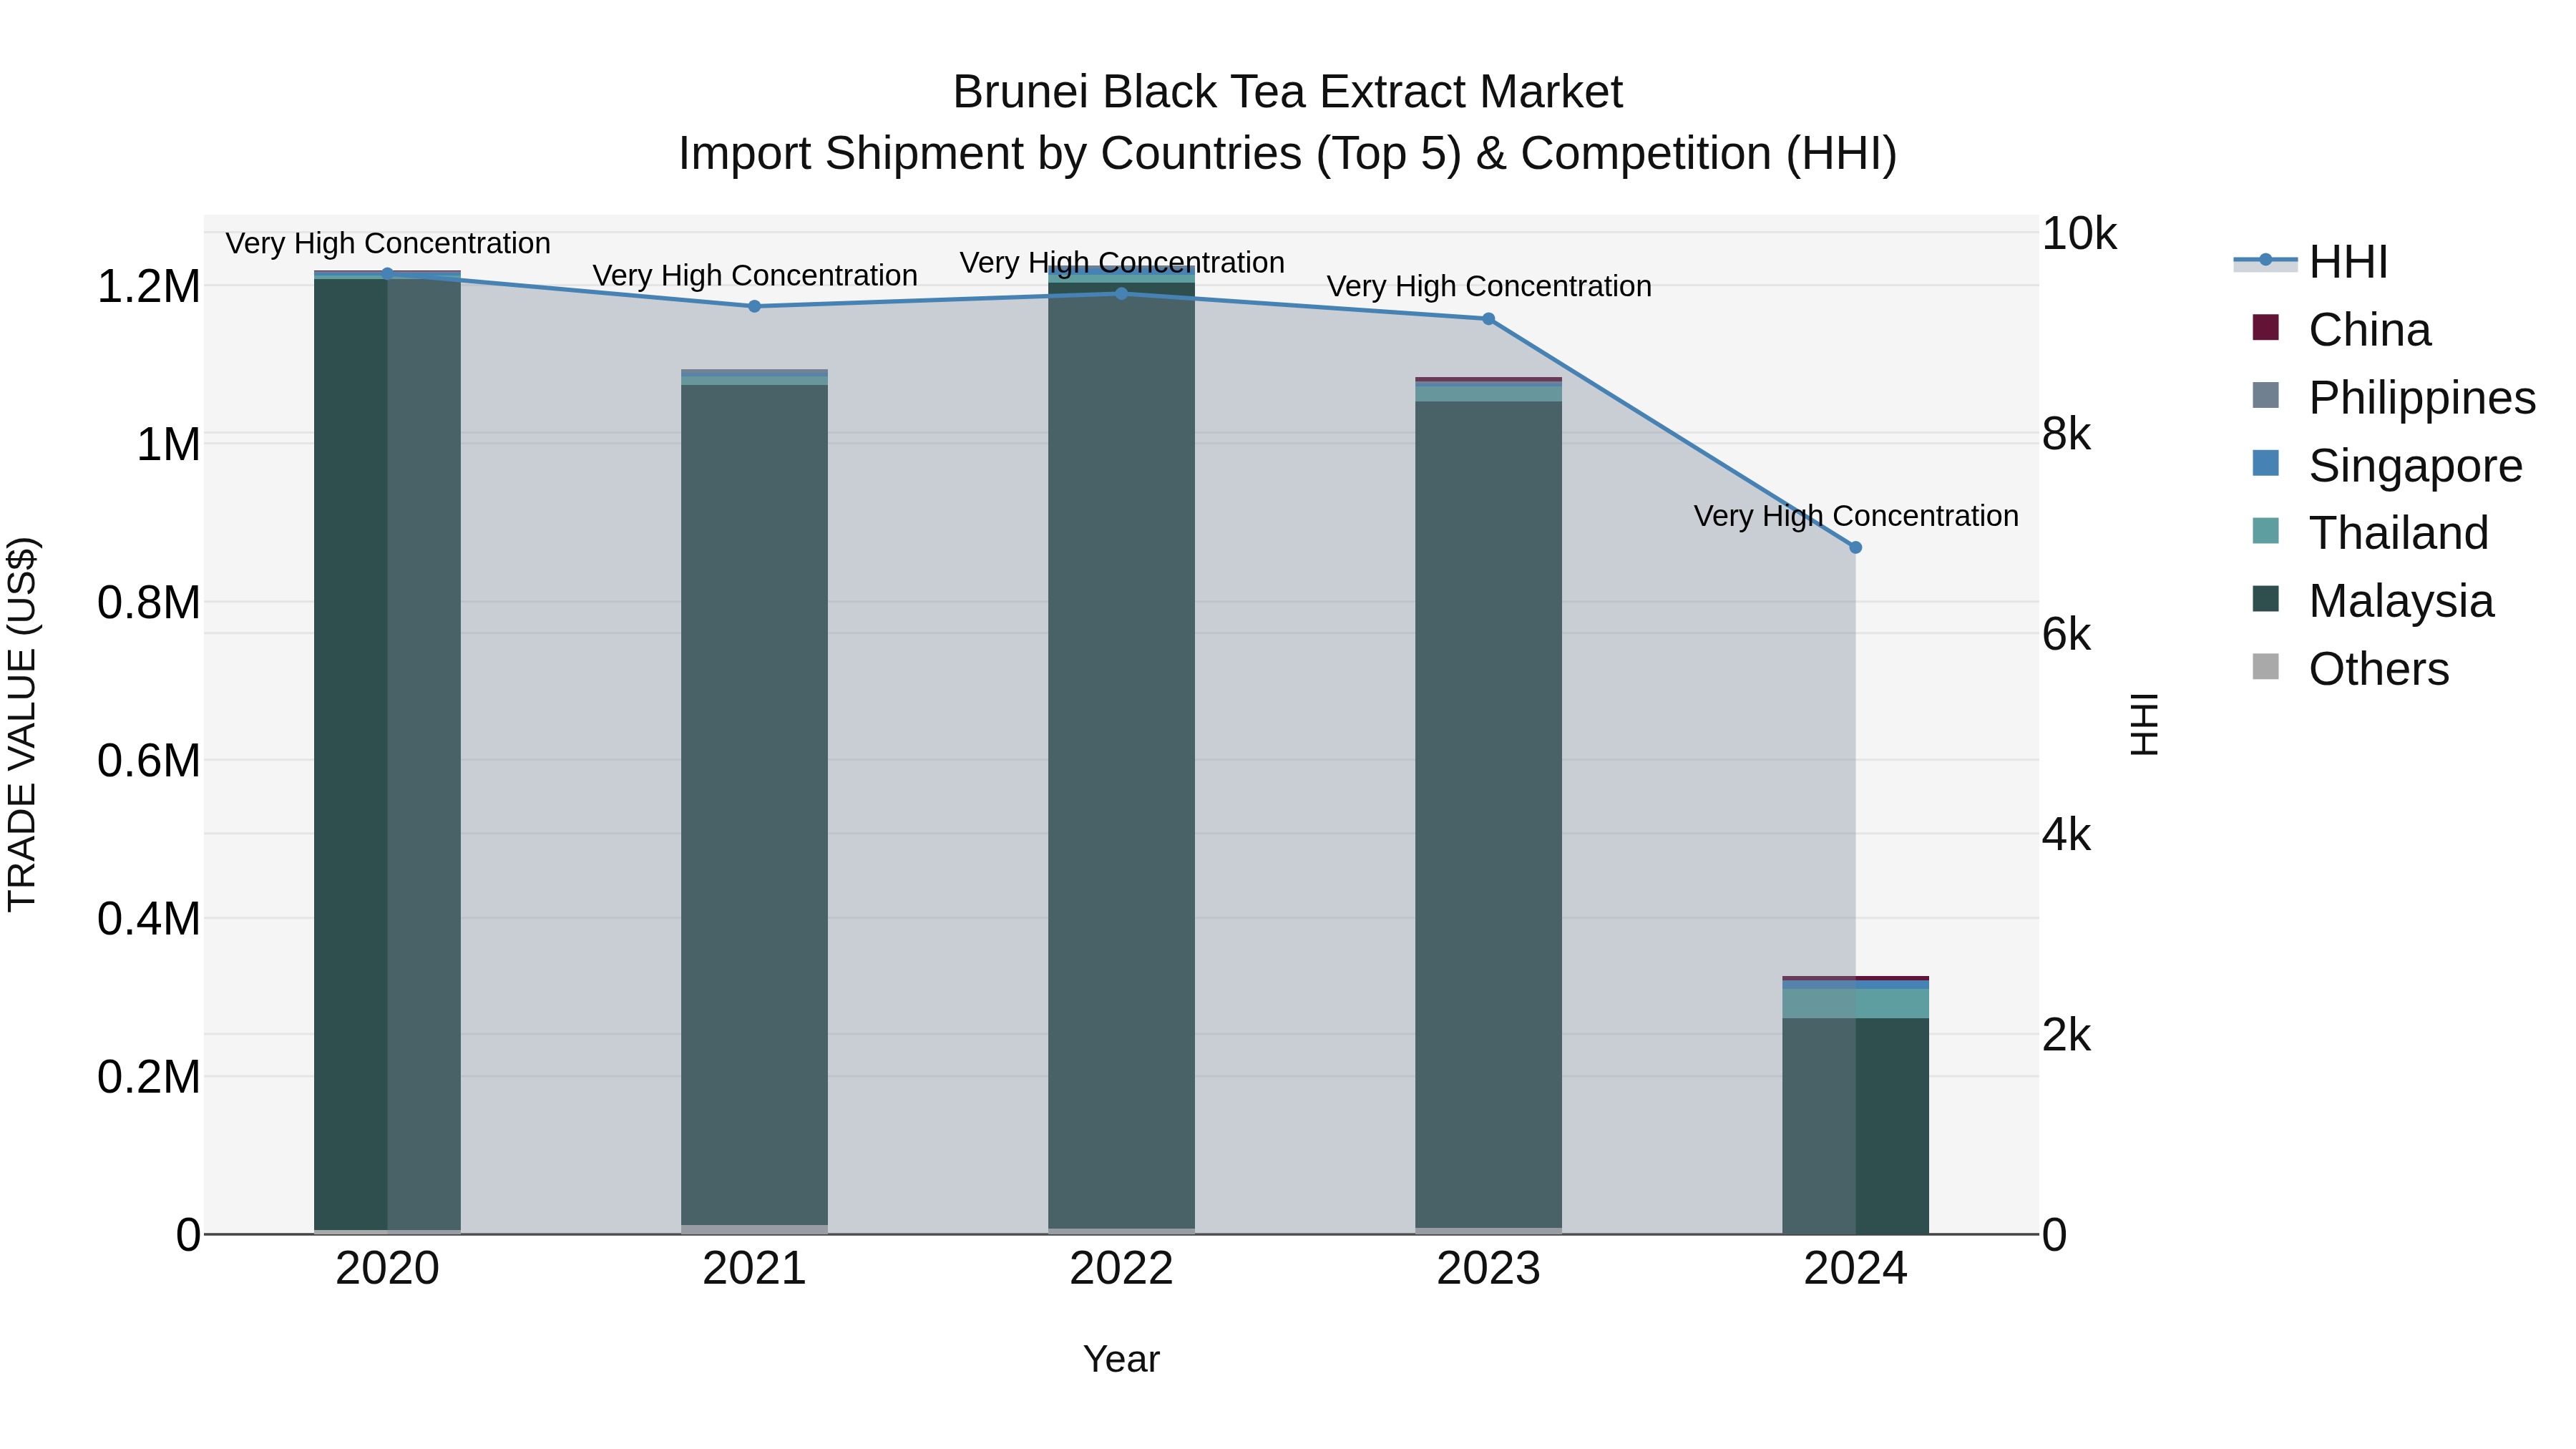Click the HHI line marker in legend
The image size is (2576, 1449).
(x=2265, y=261)
